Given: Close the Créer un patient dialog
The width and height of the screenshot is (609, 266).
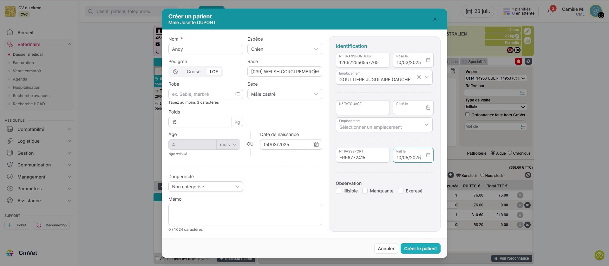Looking at the screenshot, I should (435, 19).
